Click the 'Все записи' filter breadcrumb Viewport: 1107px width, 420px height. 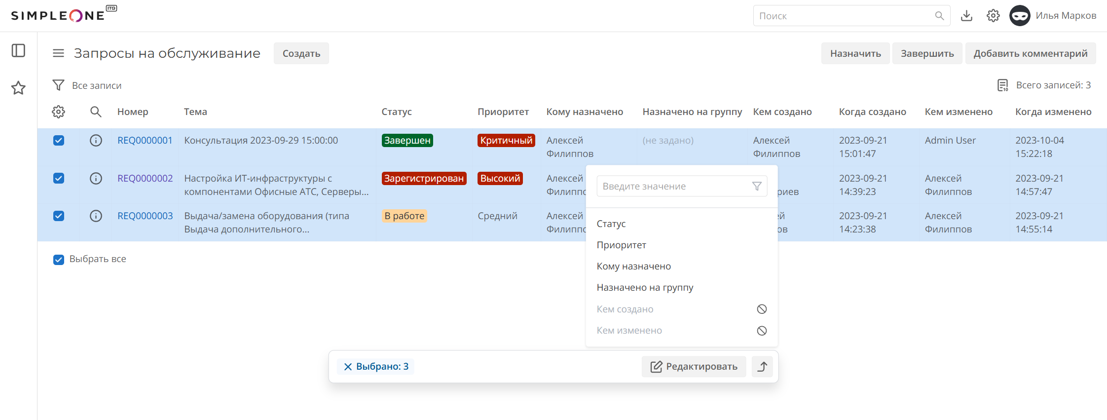coord(97,85)
